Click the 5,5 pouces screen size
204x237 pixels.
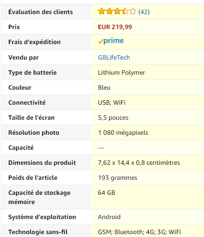[x=113, y=118]
